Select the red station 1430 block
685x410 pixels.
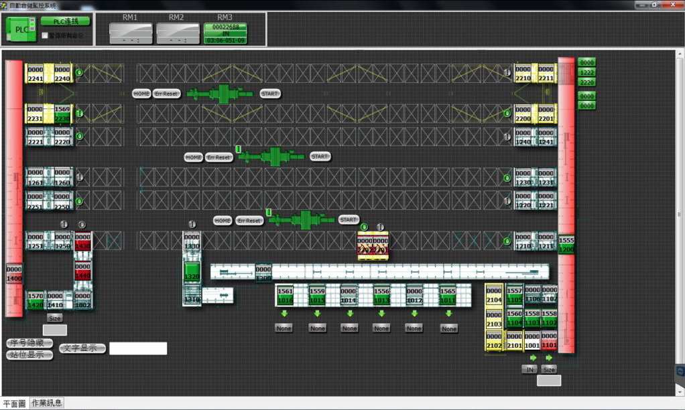(82, 241)
